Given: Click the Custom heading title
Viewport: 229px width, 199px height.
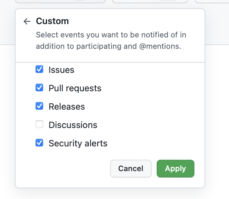Looking at the screenshot, I should [52, 21].
